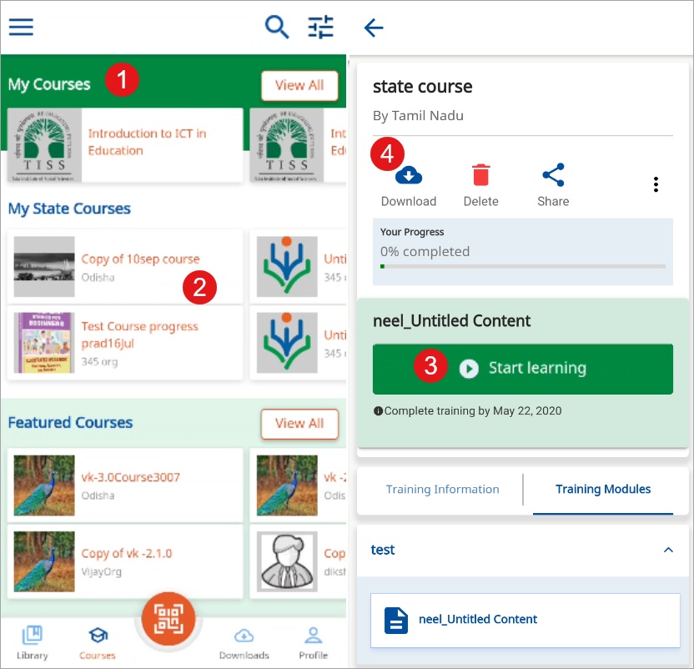694x669 pixels.
Task: Tap the orange QR scan button
Action: click(x=168, y=618)
